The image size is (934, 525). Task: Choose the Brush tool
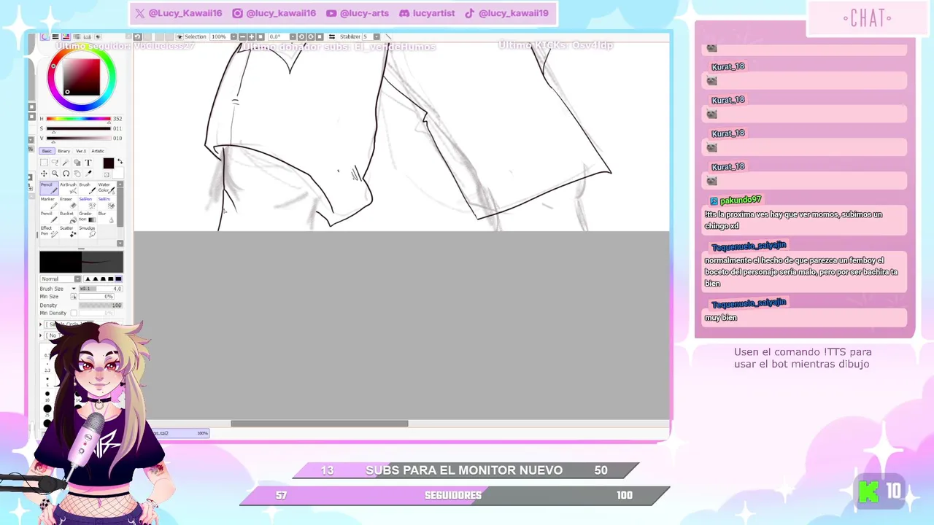87,188
